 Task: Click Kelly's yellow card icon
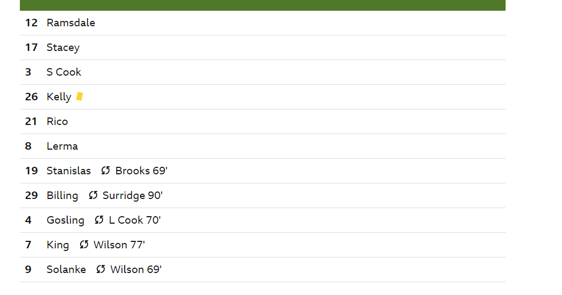(80, 97)
